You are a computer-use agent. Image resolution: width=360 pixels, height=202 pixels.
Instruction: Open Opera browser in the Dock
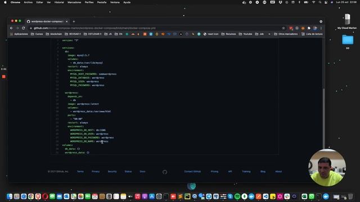coord(45,196)
